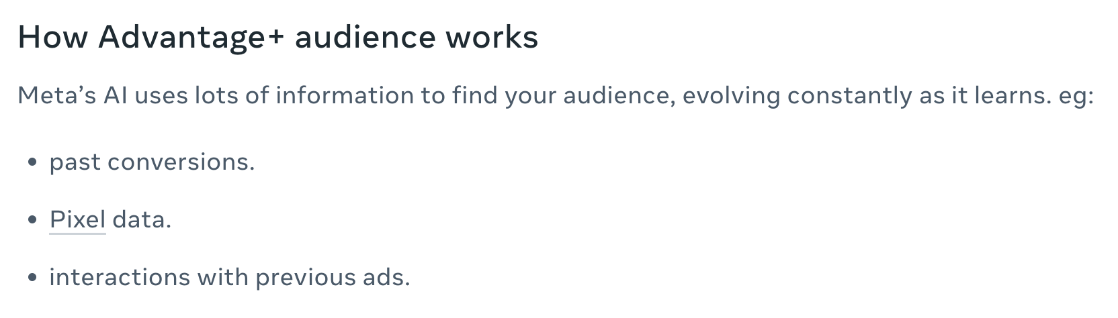Image resolution: width=1118 pixels, height=318 pixels.
Task: Click the word 'conversions.' in the first bullet
Action: [181, 163]
